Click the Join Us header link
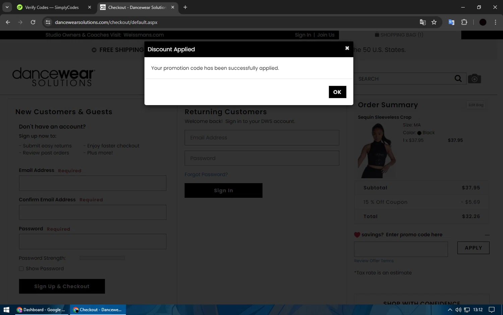503x315 pixels. coord(326,35)
